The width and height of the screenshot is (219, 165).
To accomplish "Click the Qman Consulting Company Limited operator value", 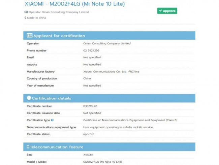I will click(x=106, y=43).
